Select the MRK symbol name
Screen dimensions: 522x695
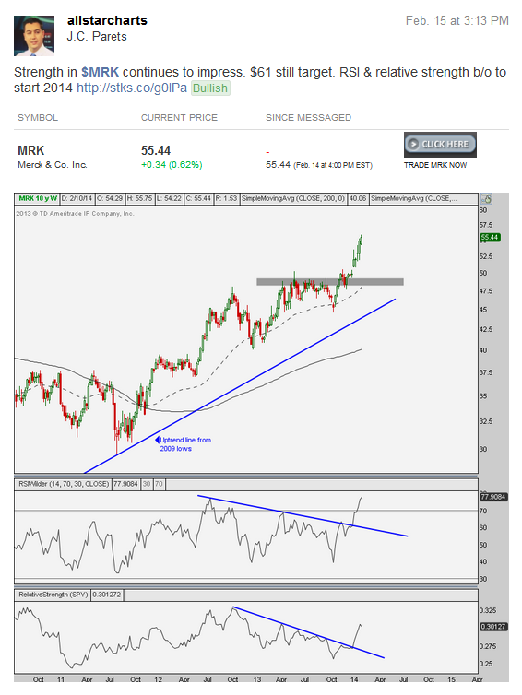(31, 150)
